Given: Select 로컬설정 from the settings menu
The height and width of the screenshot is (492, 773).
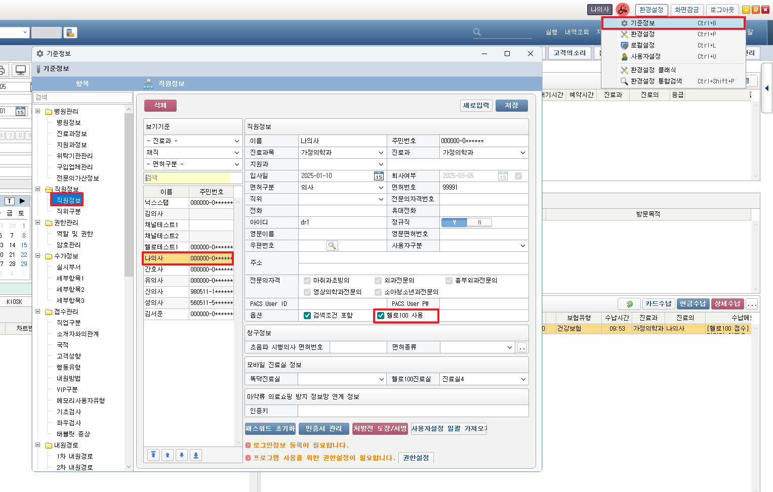Looking at the screenshot, I should coord(642,46).
